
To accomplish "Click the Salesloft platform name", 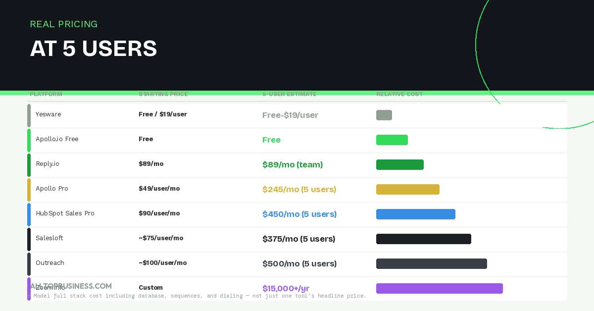I will click(x=49, y=238).
